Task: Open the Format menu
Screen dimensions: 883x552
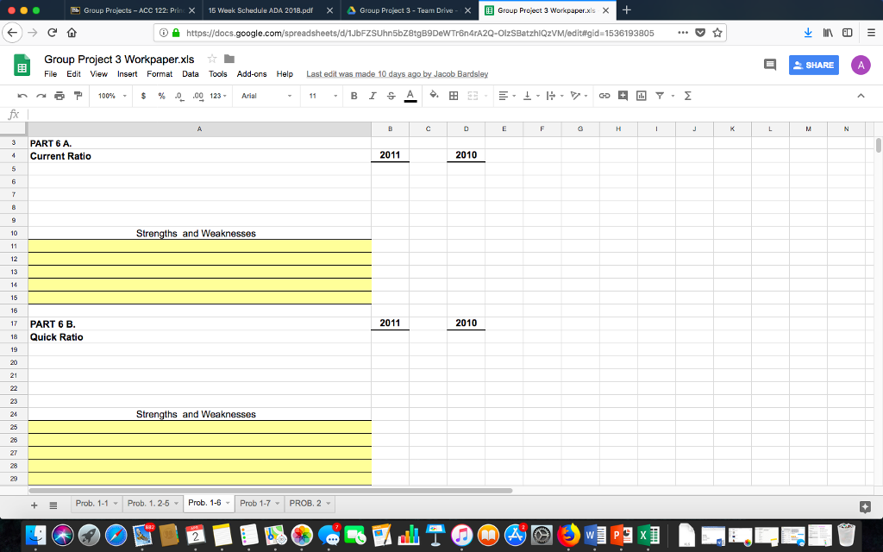Action: tap(160, 74)
